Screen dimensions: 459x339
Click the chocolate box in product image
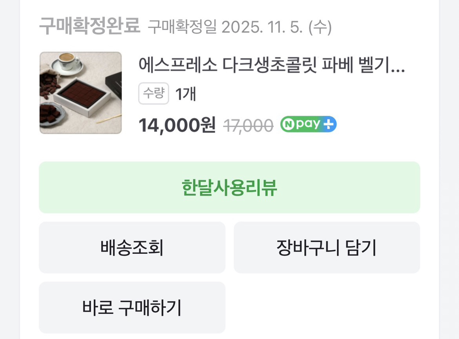[x=82, y=95]
